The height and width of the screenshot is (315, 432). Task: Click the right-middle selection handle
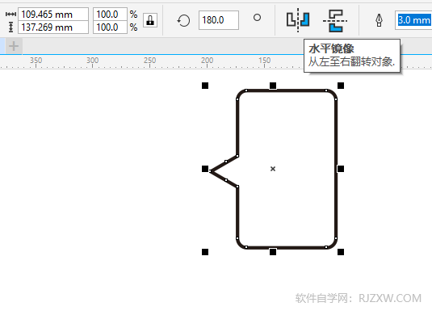[341, 169]
